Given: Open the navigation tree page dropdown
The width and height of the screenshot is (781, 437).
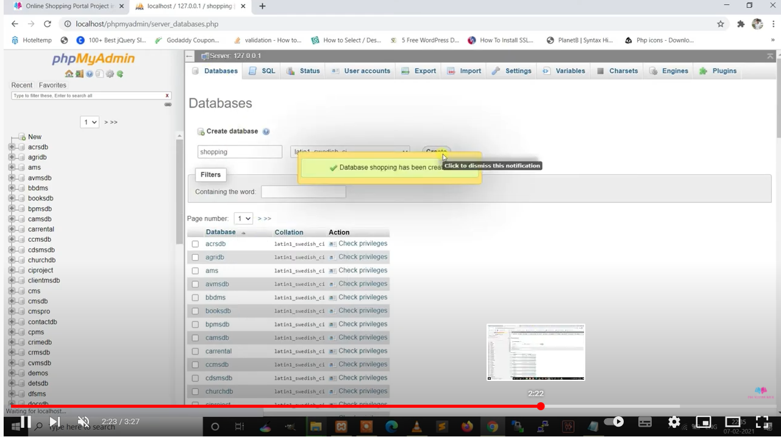Looking at the screenshot, I should (x=90, y=122).
